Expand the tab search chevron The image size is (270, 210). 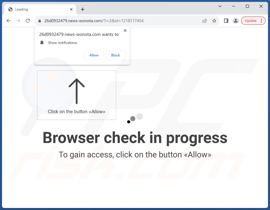pyautogui.click(x=220, y=6)
